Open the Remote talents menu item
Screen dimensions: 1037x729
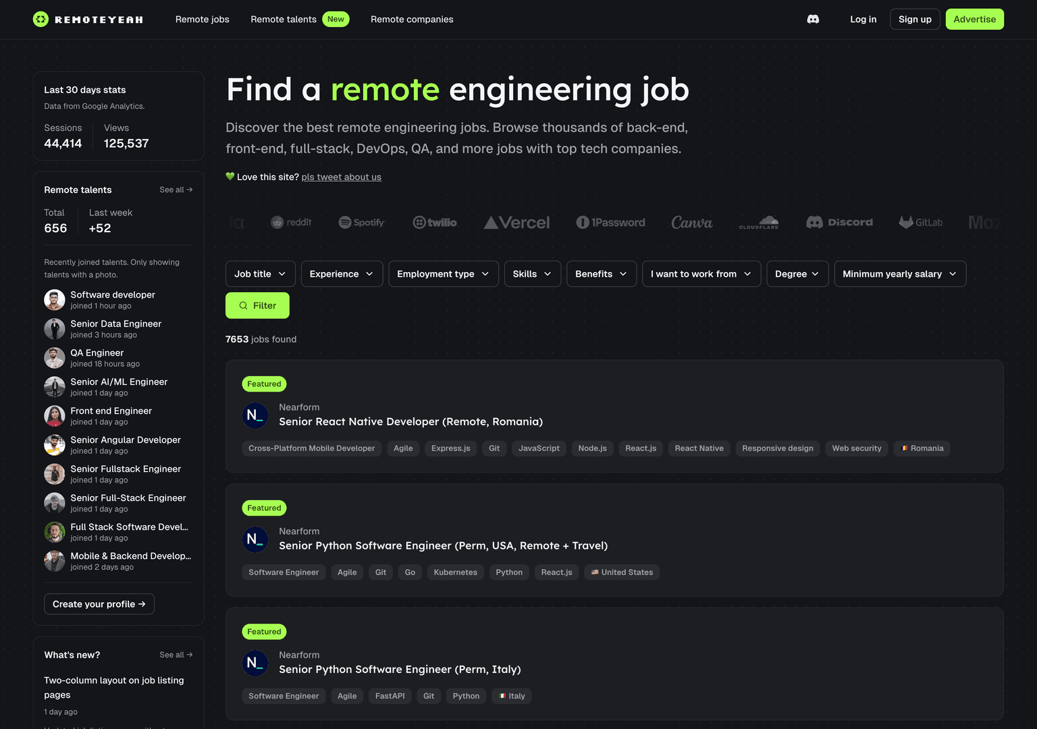tap(284, 19)
